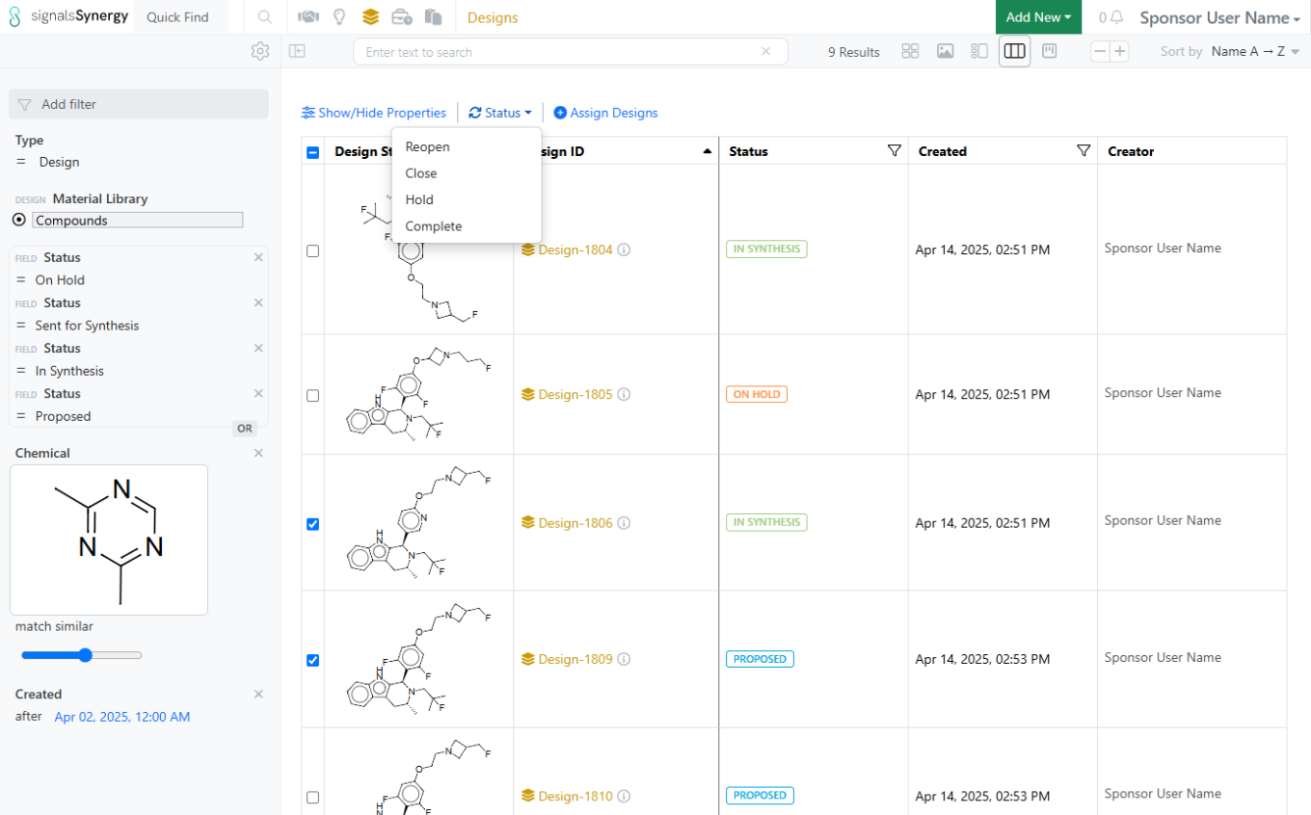
Task: Switch to list detail view
Action: 979,51
